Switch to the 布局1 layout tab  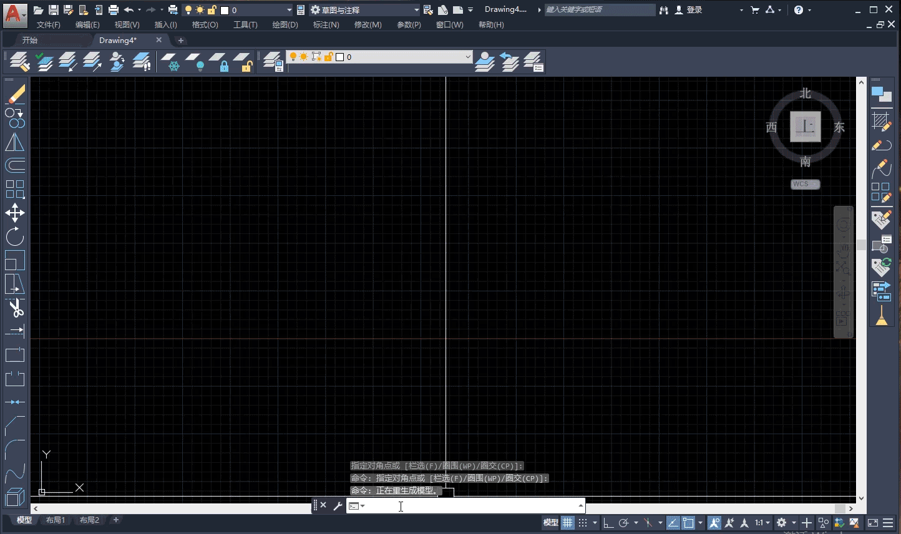click(x=56, y=520)
